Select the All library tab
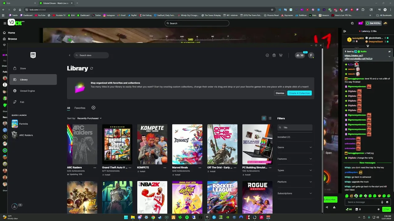394x221 pixels. [x=69, y=108]
